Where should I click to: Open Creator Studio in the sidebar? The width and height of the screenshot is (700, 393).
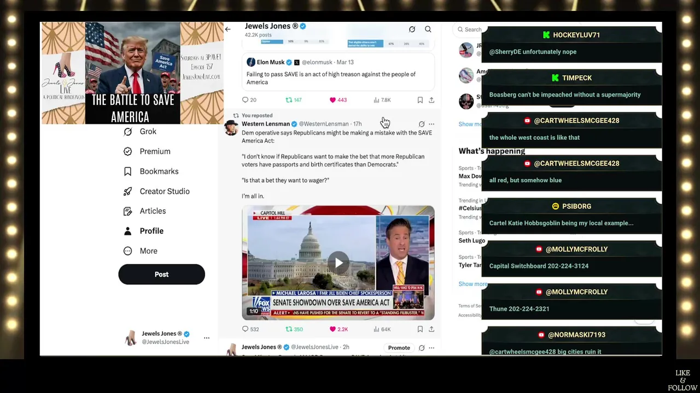tap(156, 191)
